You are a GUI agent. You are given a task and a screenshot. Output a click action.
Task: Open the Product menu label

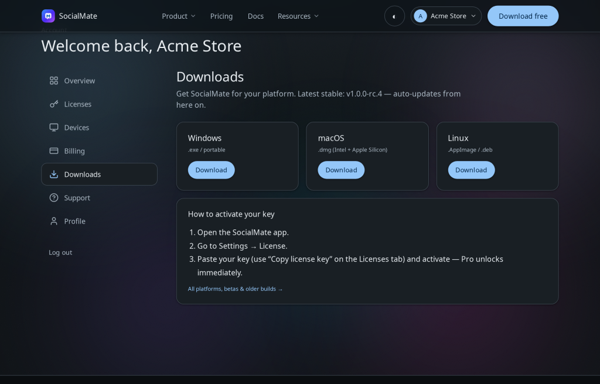[175, 16]
